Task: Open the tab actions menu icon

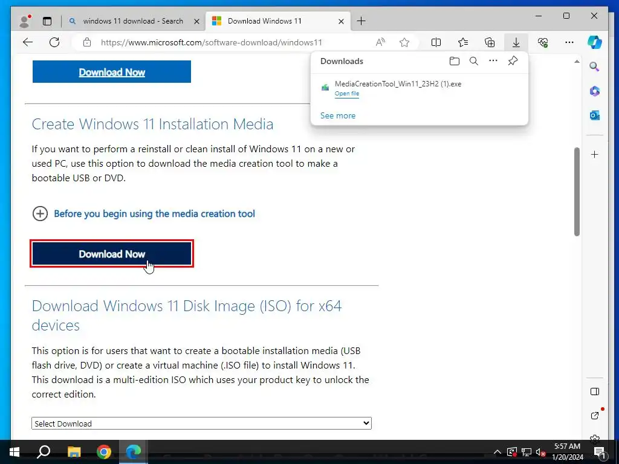Action: click(x=47, y=21)
